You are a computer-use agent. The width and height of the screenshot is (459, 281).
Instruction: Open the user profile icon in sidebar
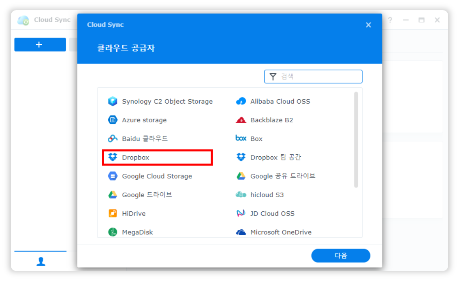pos(41,262)
